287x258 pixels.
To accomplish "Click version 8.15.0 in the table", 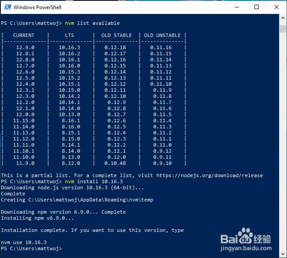I will click(x=71, y=139).
